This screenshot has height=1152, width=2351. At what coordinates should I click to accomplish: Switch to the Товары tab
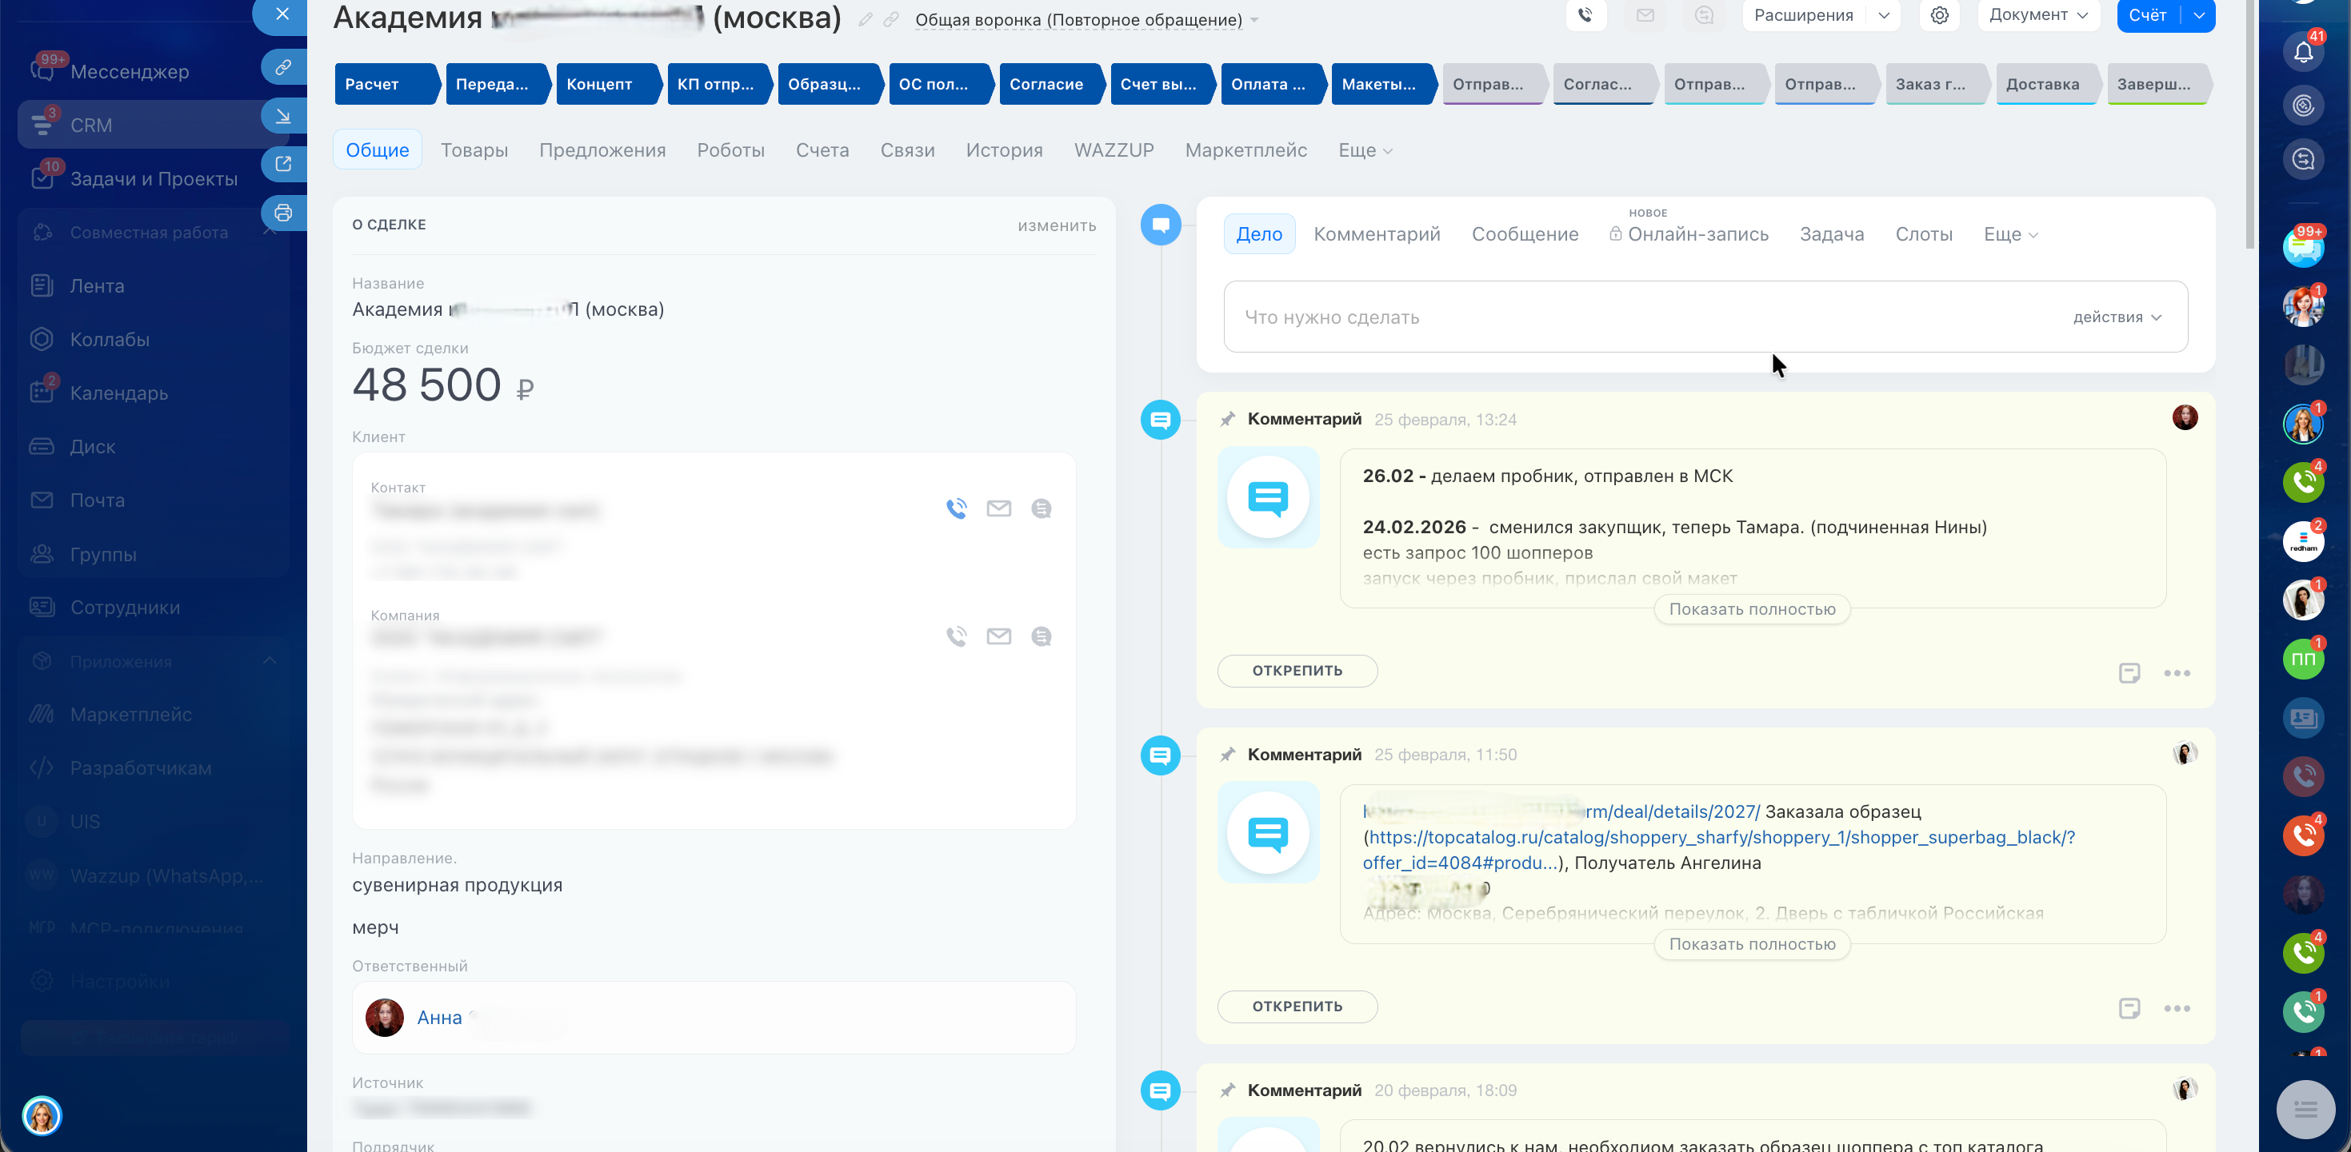pyautogui.click(x=474, y=150)
